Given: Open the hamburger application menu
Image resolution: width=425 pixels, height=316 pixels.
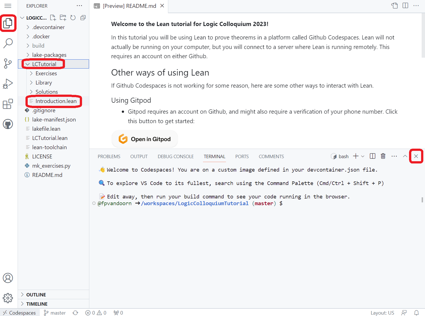Looking at the screenshot, I should click(8, 6).
